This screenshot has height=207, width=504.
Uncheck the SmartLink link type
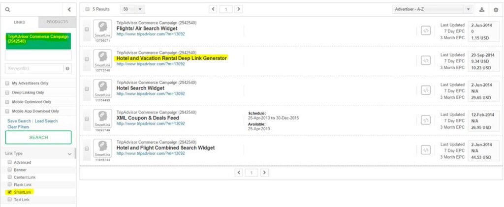pos(10,192)
